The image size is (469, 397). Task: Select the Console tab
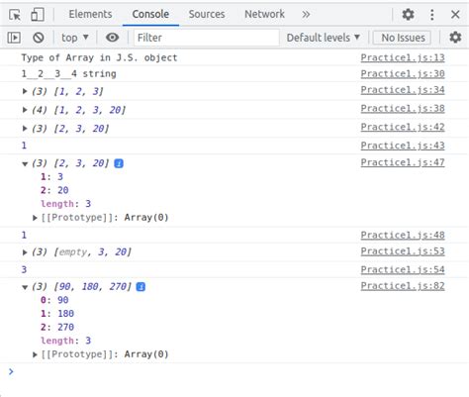(150, 14)
